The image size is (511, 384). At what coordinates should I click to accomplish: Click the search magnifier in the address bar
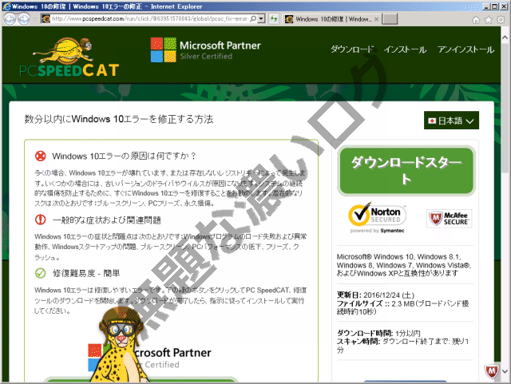point(253,19)
